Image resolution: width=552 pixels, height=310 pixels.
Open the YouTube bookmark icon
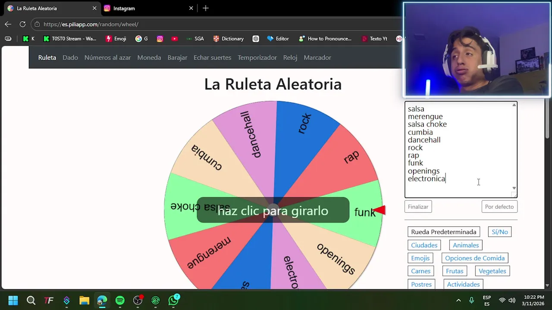(x=174, y=39)
